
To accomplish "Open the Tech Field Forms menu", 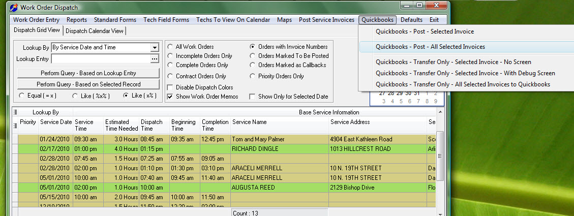I will click(166, 20).
